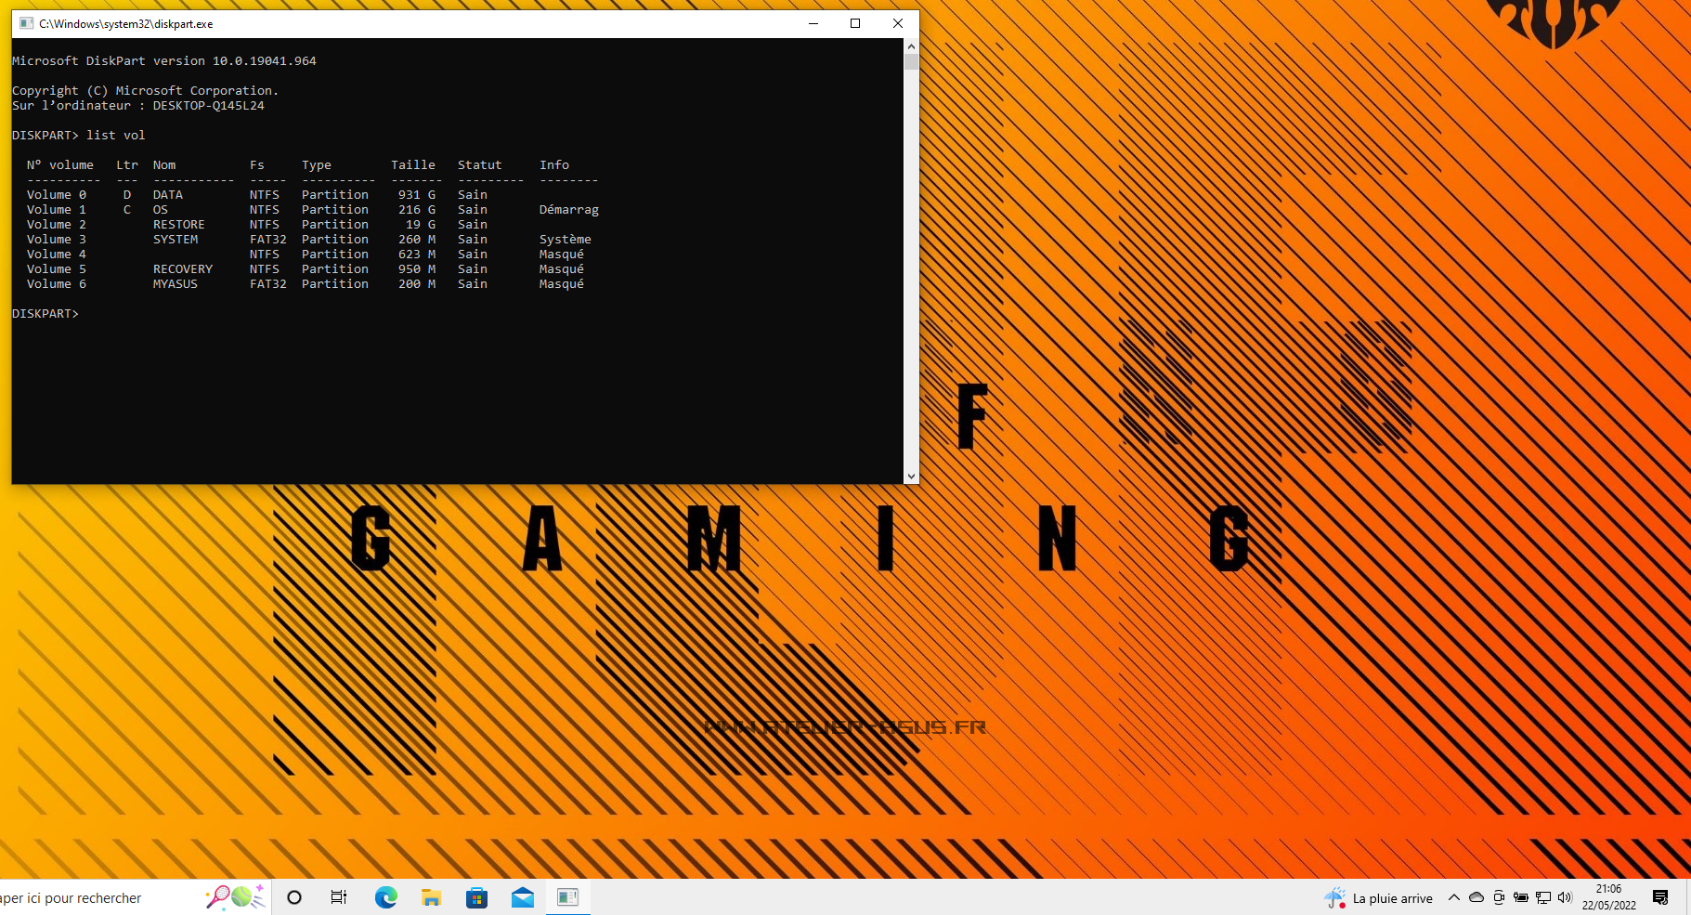The height and width of the screenshot is (915, 1691).
Task: Click the OneDrive cloud tray icon
Action: 1476,897
